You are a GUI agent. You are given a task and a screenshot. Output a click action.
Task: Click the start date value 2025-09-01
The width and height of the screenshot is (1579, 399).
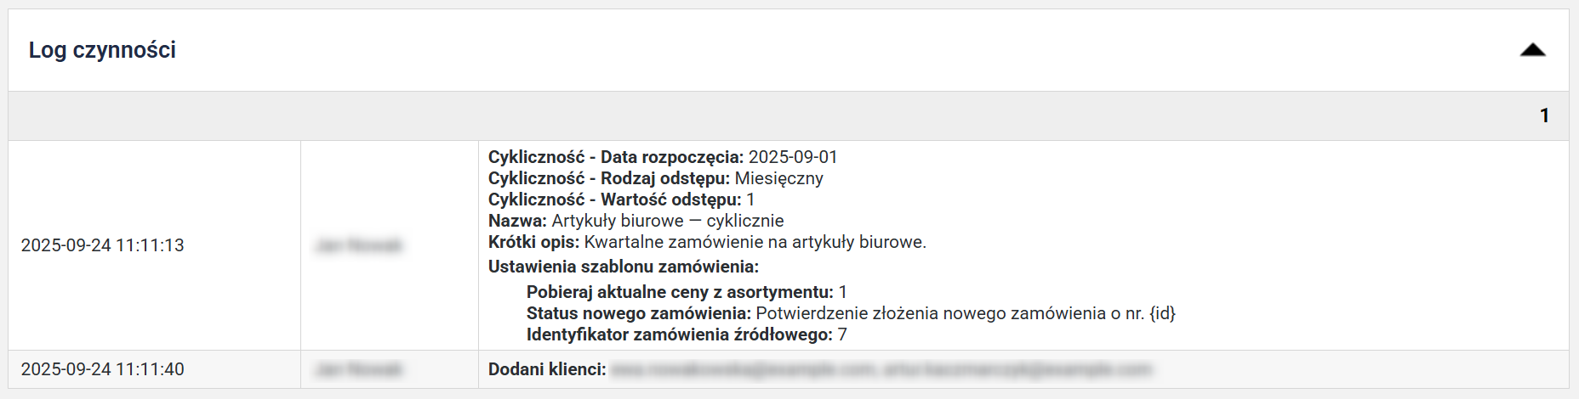click(793, 157)
